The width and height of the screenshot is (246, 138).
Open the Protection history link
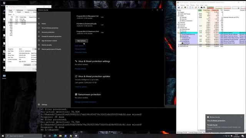point(81,53)
